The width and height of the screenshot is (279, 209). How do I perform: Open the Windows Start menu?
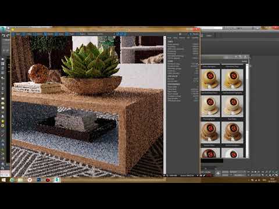click(x=3, y=180)
